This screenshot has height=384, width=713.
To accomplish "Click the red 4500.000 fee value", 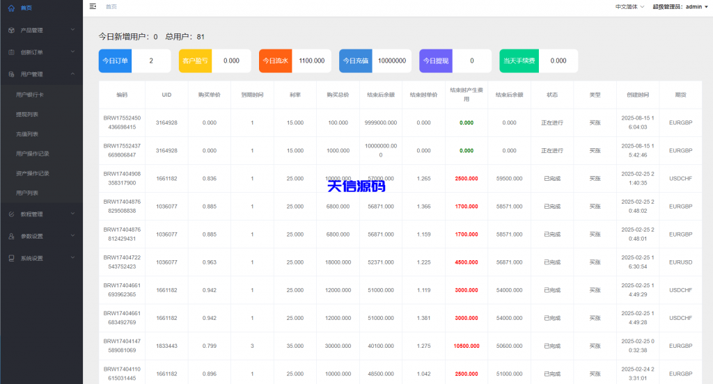I will pos(467,262).
